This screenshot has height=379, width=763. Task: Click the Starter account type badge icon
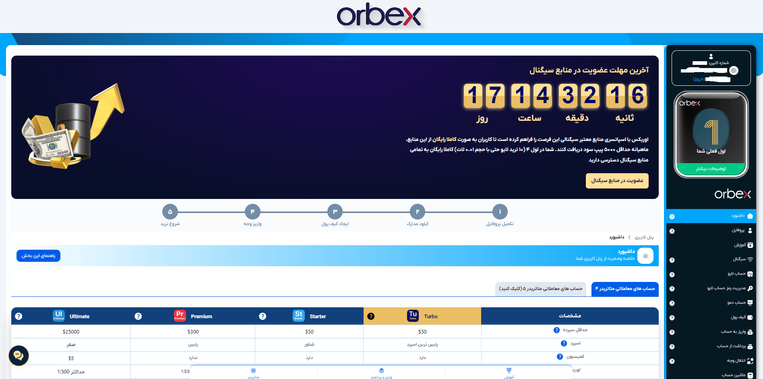pyautogui.click(x=299, y=316)
